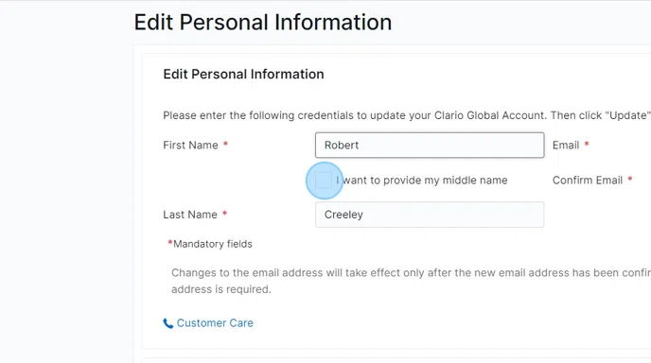Open the Customer Care link
This screenshot has width=651, height=363.
tap(215, 322)
